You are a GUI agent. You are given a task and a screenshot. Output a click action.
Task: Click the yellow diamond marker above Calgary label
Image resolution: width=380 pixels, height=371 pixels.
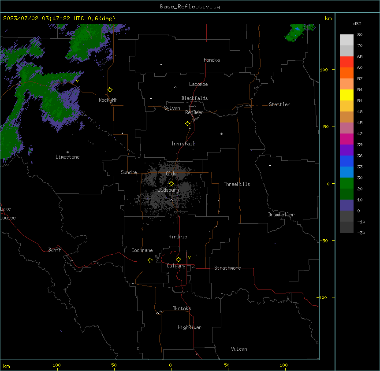pos(179,260)
